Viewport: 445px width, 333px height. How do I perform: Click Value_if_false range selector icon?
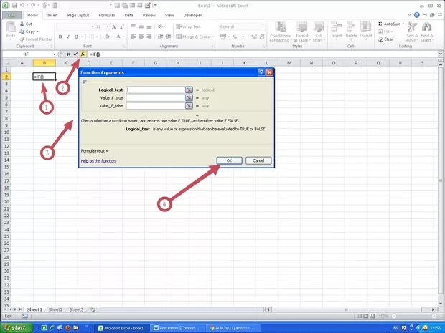point(189,105)
